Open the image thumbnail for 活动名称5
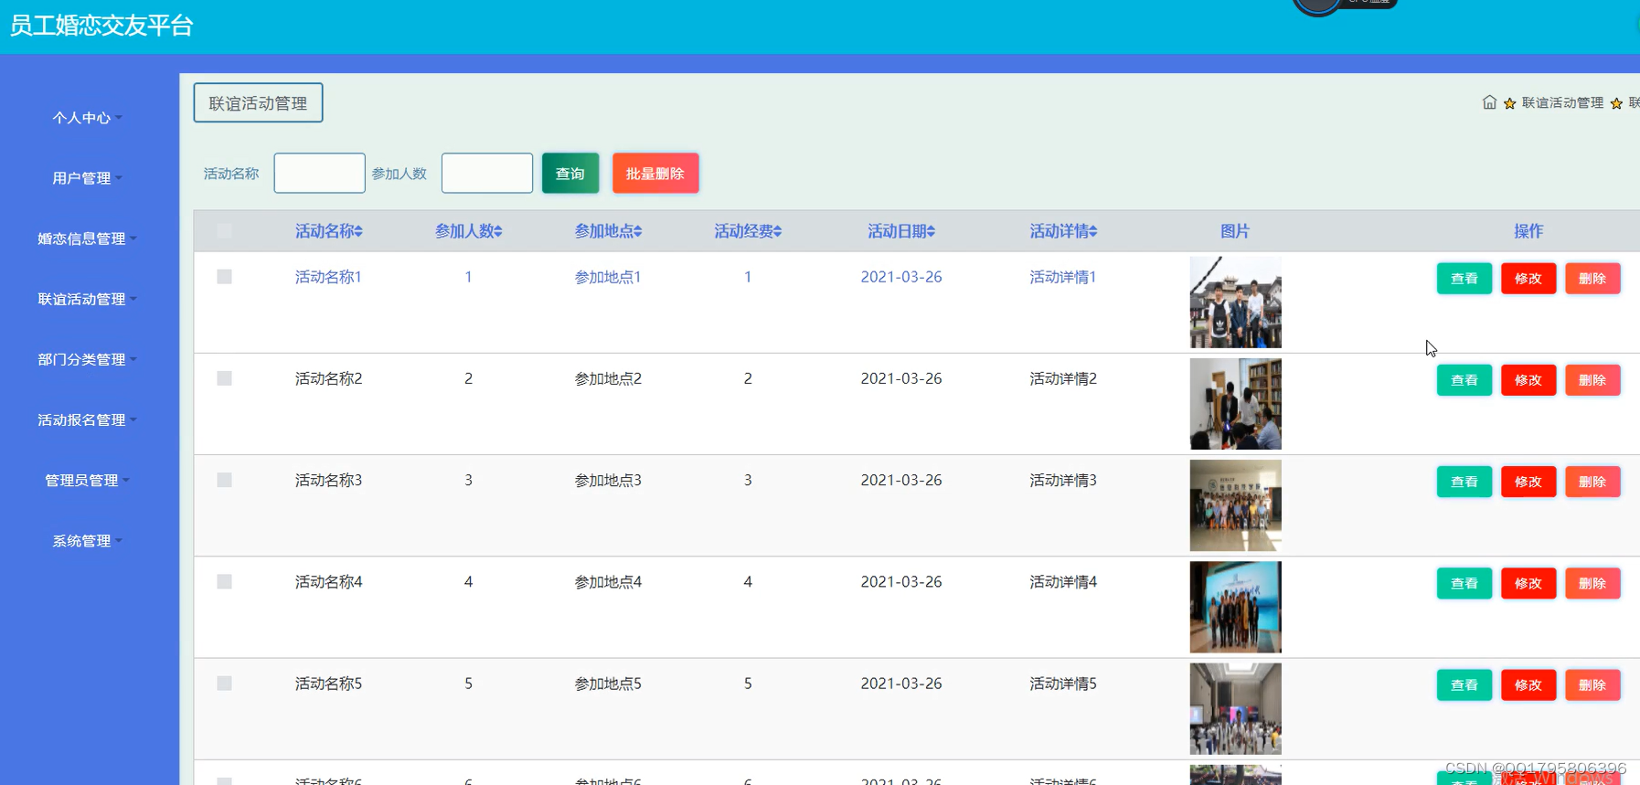 (x=1235, y=709)
